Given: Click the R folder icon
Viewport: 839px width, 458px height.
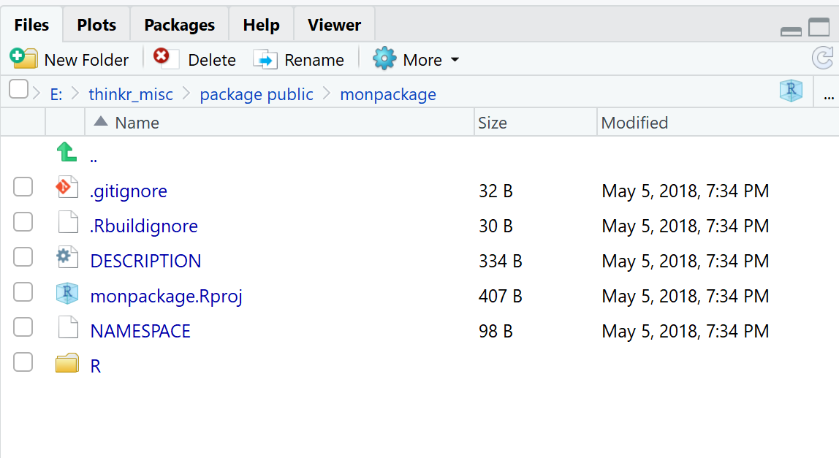Looking at the screenshot, I should pyautogui.click(x=67, y=364).
